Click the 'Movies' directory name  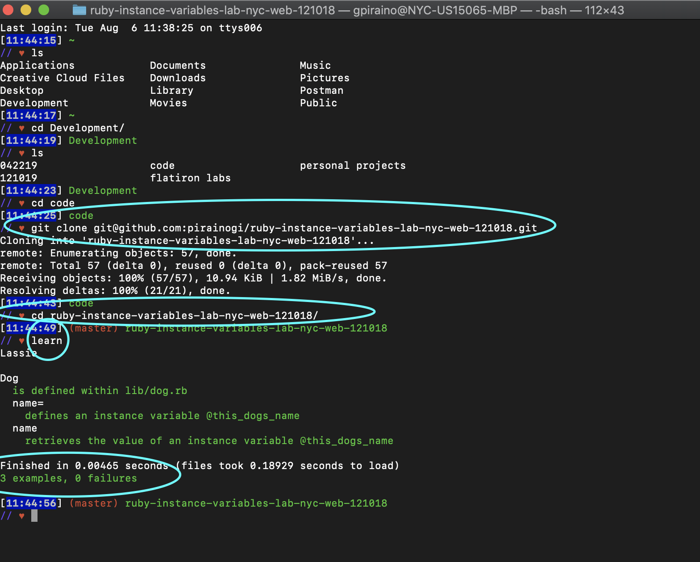click(169, 103)
